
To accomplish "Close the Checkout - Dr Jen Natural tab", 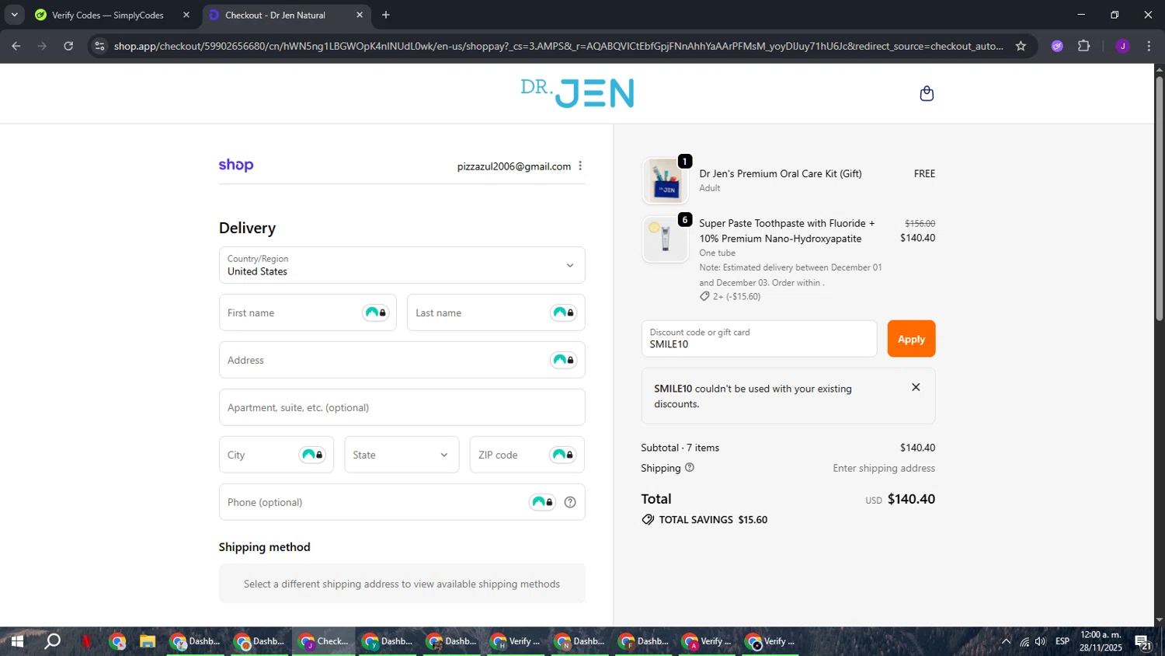I will point(360,15).
